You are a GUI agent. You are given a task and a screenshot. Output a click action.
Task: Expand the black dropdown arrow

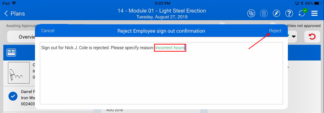pyautogui.click(x=294, y=37)
